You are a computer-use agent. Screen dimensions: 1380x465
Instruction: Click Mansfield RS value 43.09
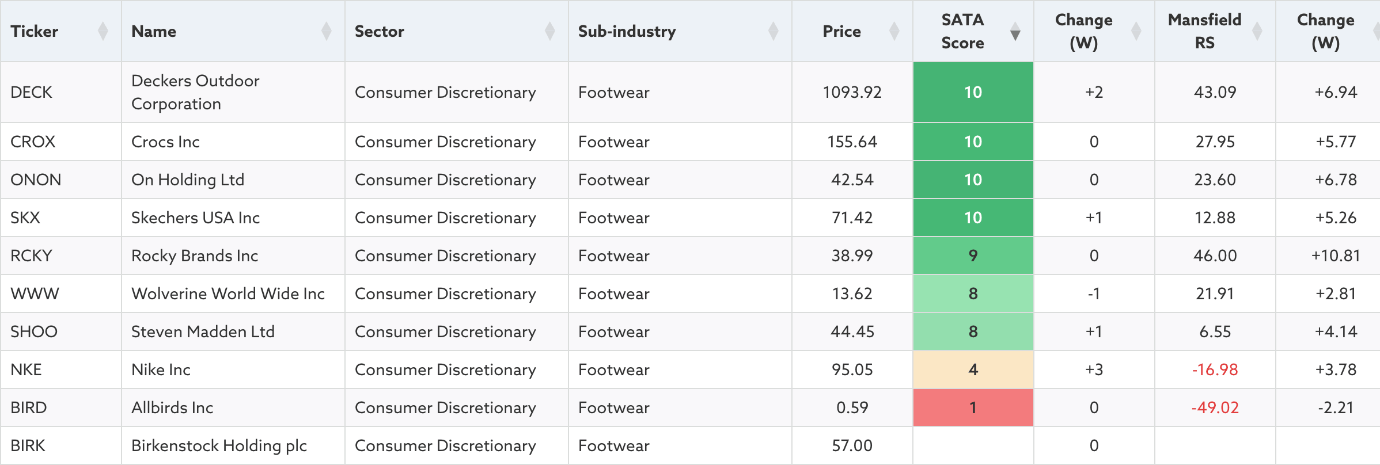click(1215, 92)
